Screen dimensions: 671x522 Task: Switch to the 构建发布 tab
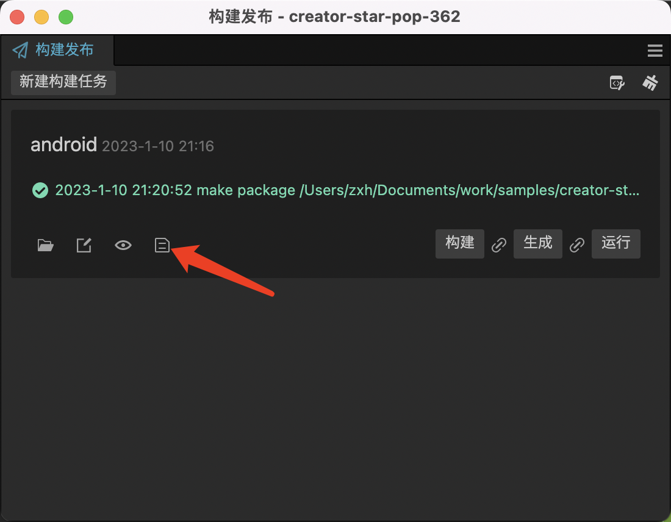click(56, 51)
